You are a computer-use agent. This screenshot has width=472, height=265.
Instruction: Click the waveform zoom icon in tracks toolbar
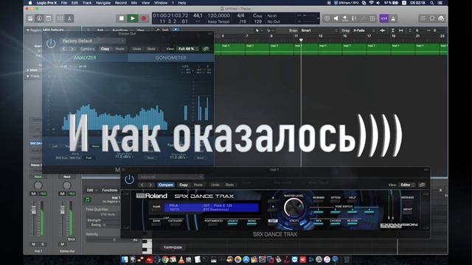coord(383,30)
